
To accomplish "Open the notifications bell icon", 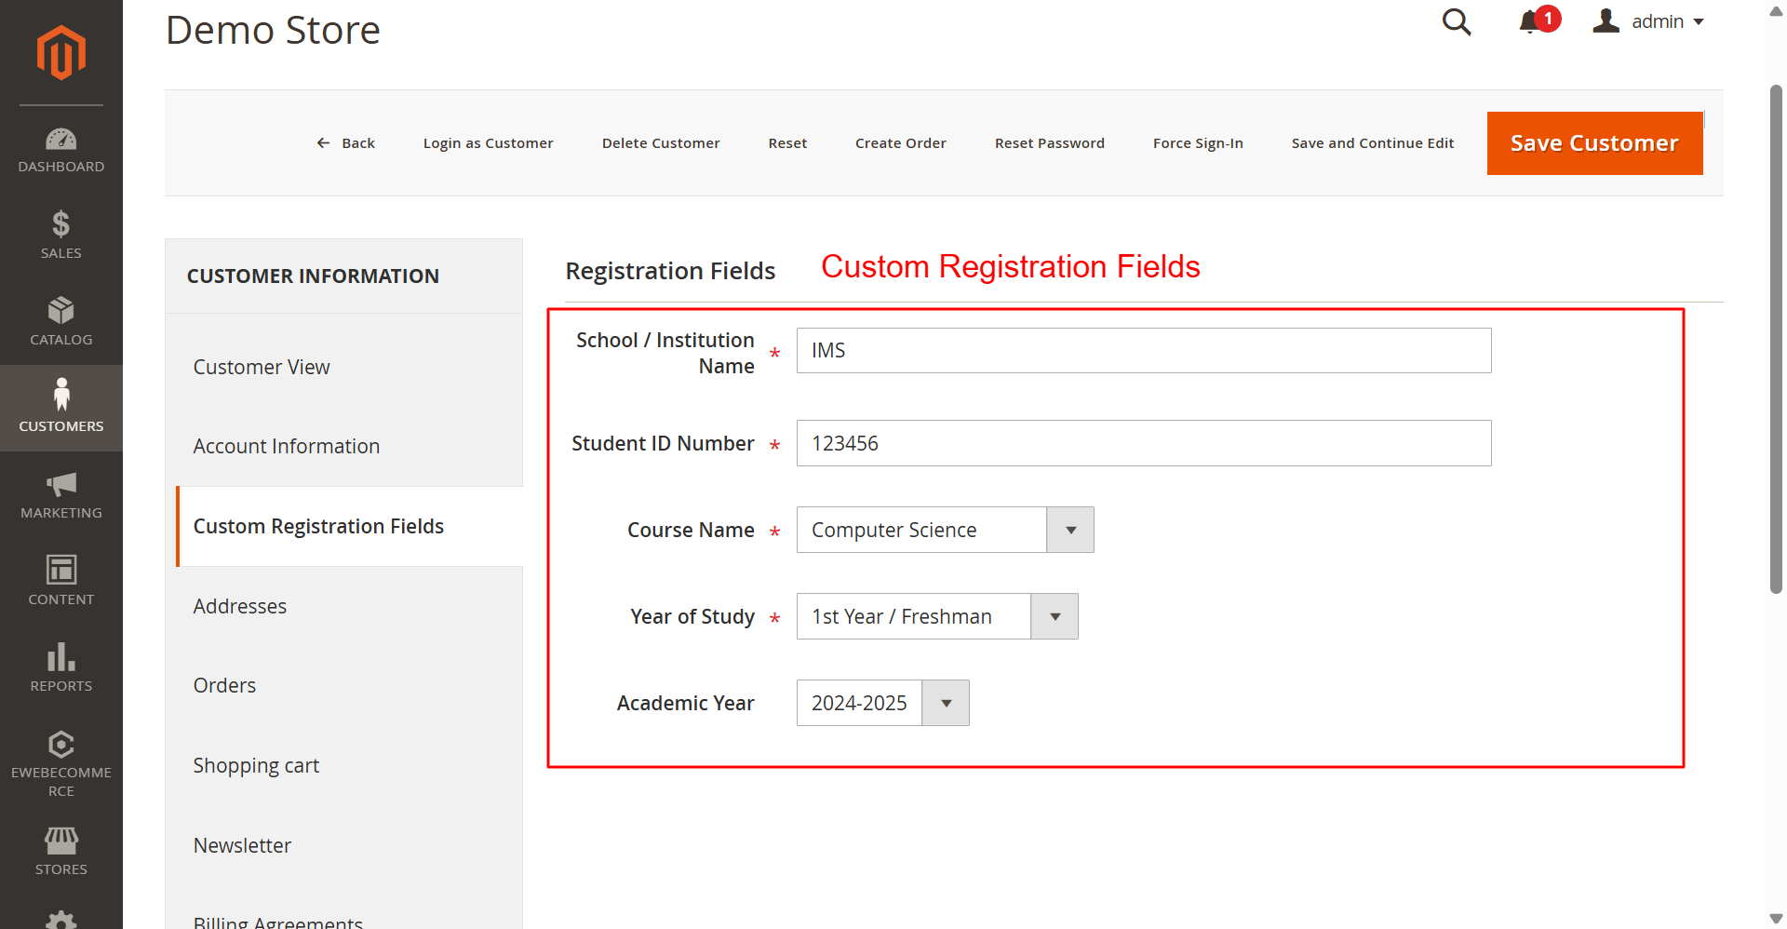I will tap(1529, 21).
